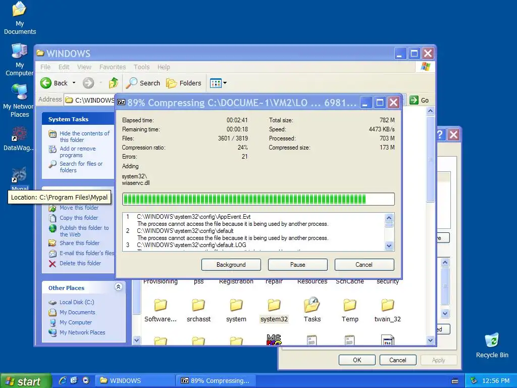
Task: Click Search for files or folders
Action: tap(81, 167)
